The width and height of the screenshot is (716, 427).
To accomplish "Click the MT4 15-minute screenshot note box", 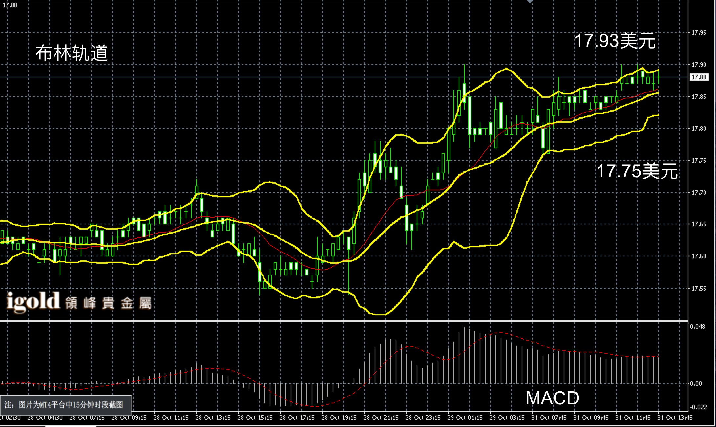I will (66, 405).
